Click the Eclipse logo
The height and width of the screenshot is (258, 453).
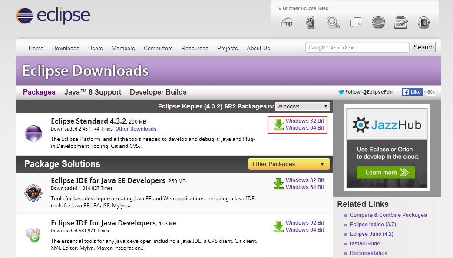coord(53,15)
